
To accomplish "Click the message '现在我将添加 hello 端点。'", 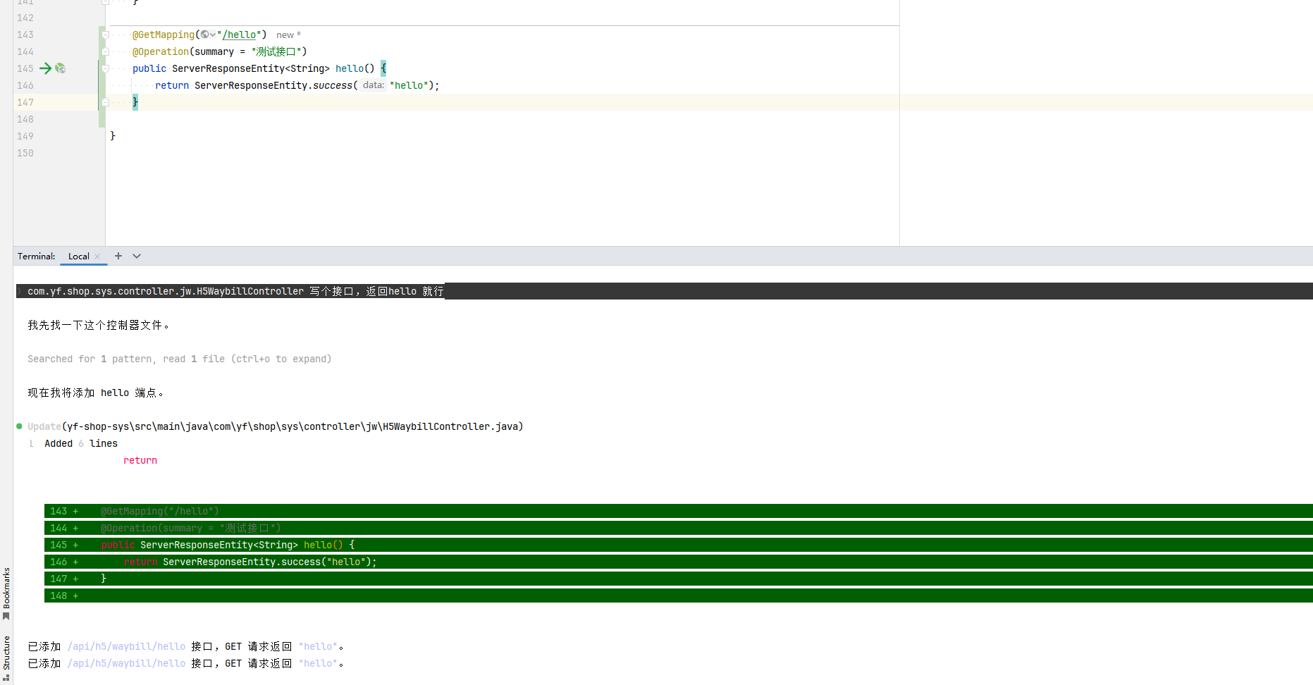I will (95, 393).
